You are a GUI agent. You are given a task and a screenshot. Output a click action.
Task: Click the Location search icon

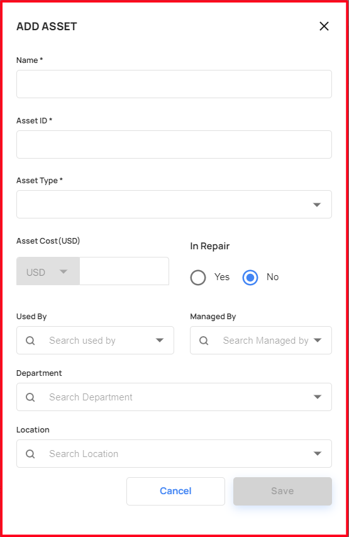30,454
